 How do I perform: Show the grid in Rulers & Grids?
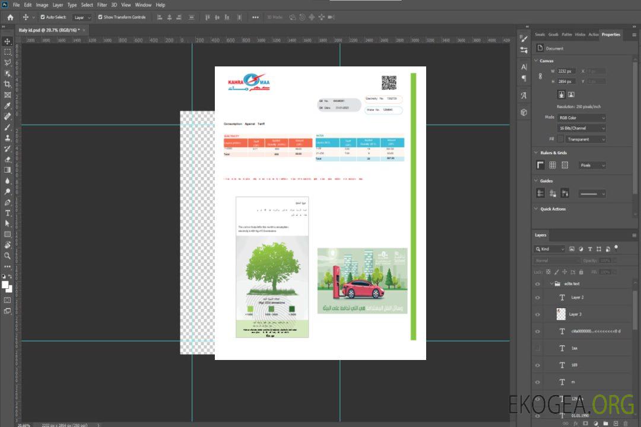tap(553, 165)
